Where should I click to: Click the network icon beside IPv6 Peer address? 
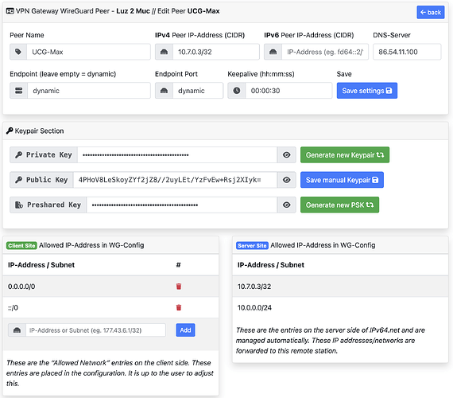[273, 52]
